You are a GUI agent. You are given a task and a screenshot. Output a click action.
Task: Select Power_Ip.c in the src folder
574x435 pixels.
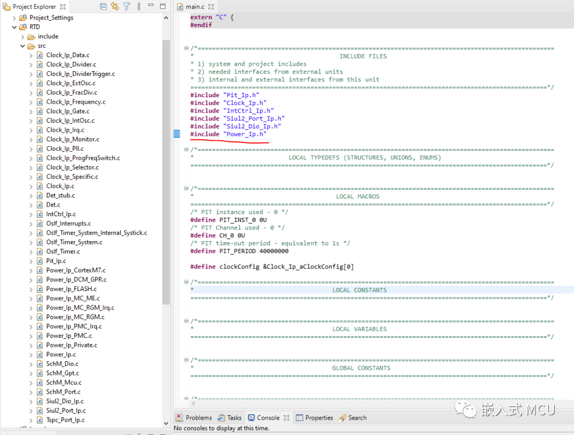pos(61,354)
